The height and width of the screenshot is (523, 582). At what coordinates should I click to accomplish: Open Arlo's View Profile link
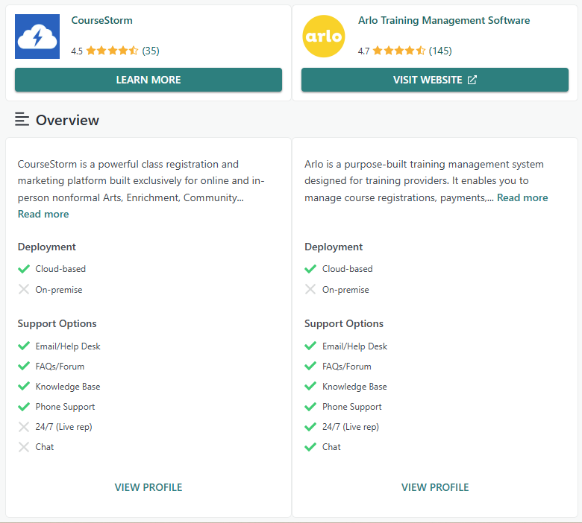tap(435, 487)
